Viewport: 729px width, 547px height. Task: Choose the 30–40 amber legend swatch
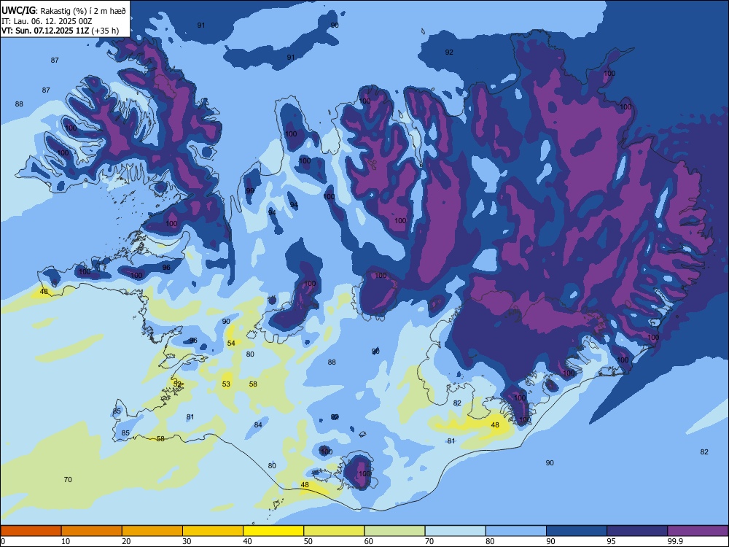pyautogui.click(x=213, y=531)
